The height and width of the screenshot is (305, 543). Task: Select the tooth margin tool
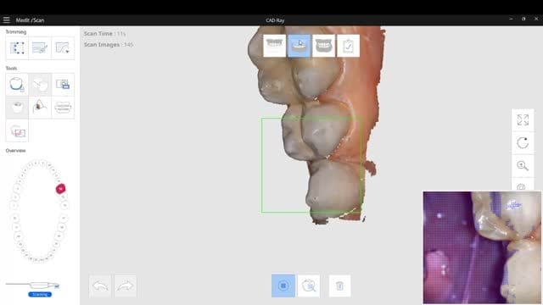pos(17,85)
